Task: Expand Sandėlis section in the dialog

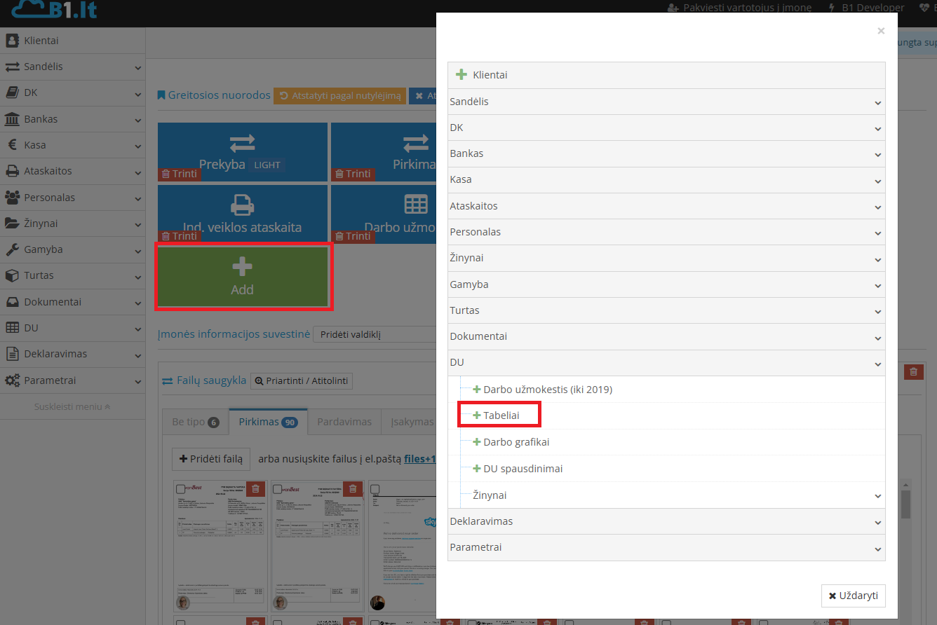Action: [666, 102]
